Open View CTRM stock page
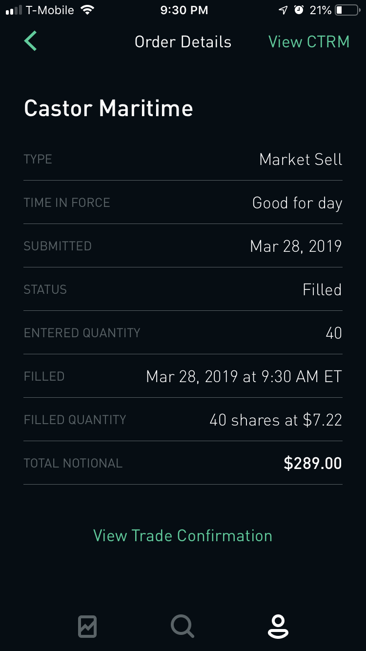The width and height of the screenshot is (366, 651). pyautogui.click(x=309, y=42)
